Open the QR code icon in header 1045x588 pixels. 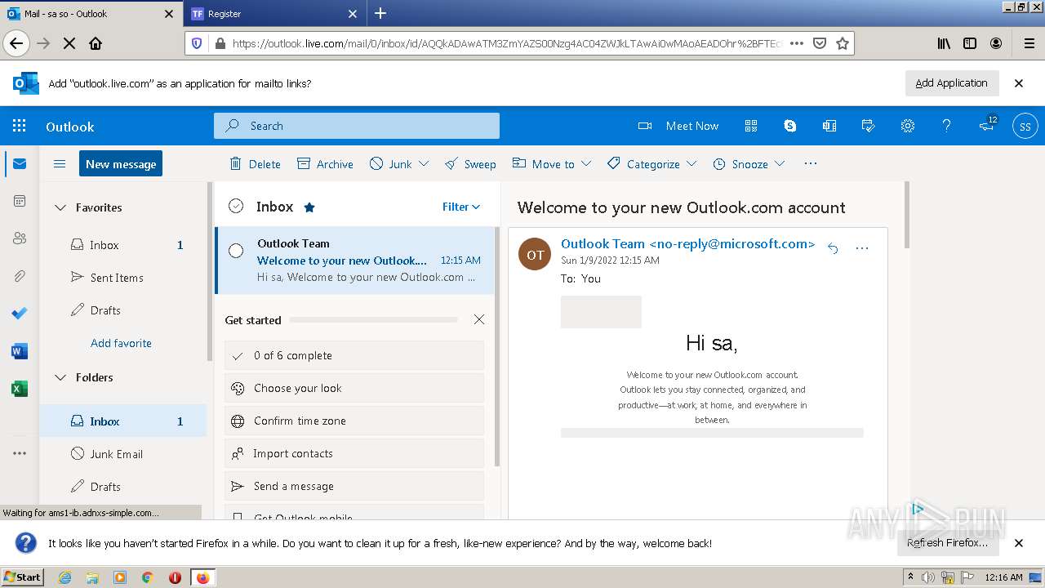pos(751,126)
